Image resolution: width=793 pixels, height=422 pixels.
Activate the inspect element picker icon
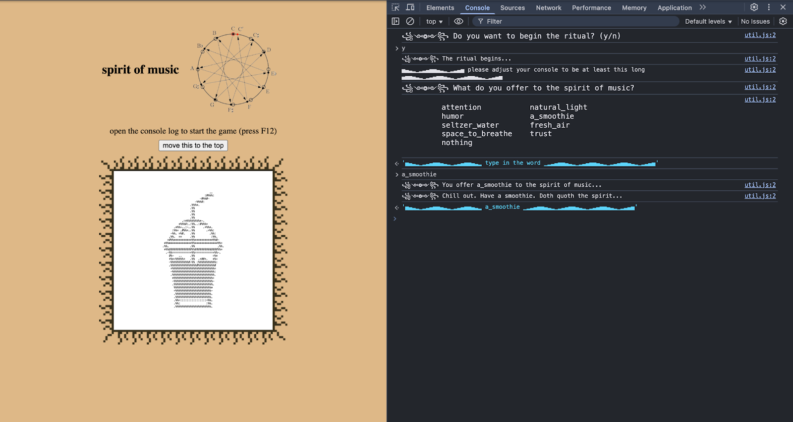(x=396, y=7)
